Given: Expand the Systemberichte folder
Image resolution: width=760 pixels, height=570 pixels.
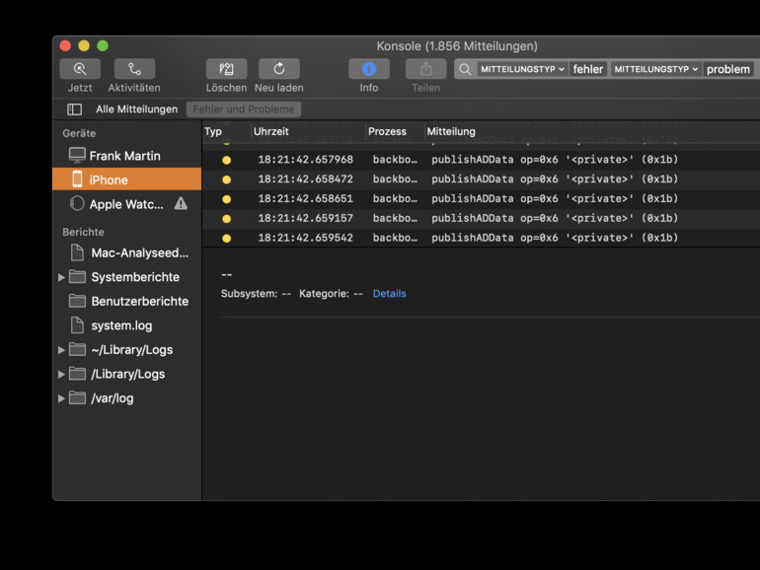Looking at the screenshot, I should [61, 277].
